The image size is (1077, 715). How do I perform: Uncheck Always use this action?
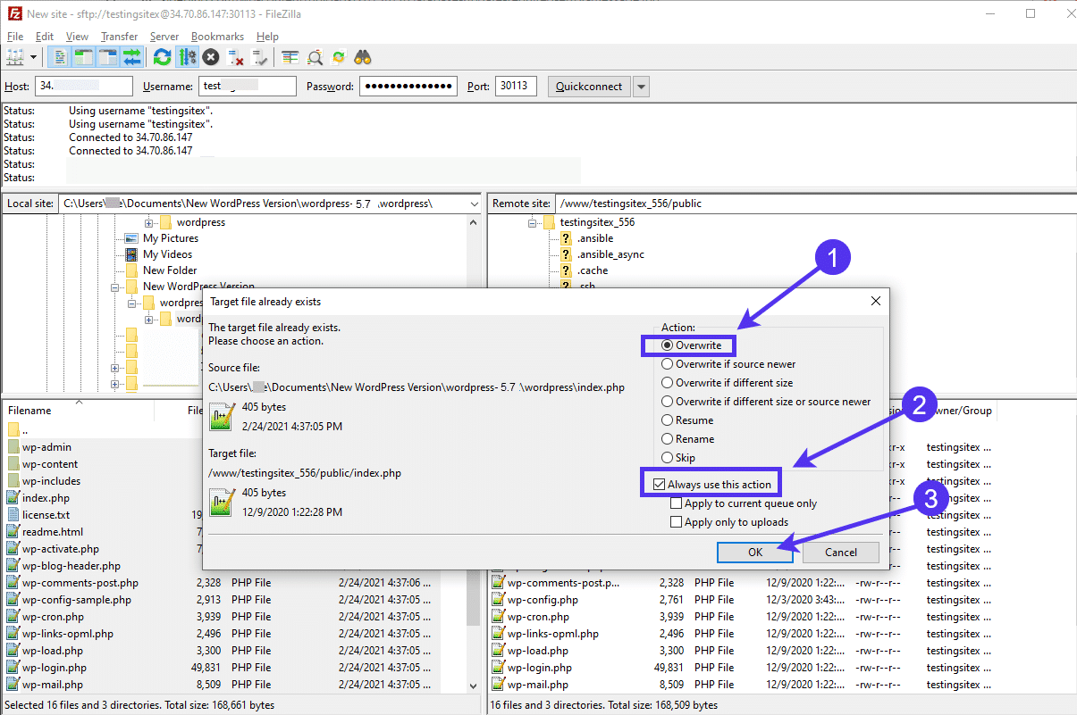(x=660, y=485)
